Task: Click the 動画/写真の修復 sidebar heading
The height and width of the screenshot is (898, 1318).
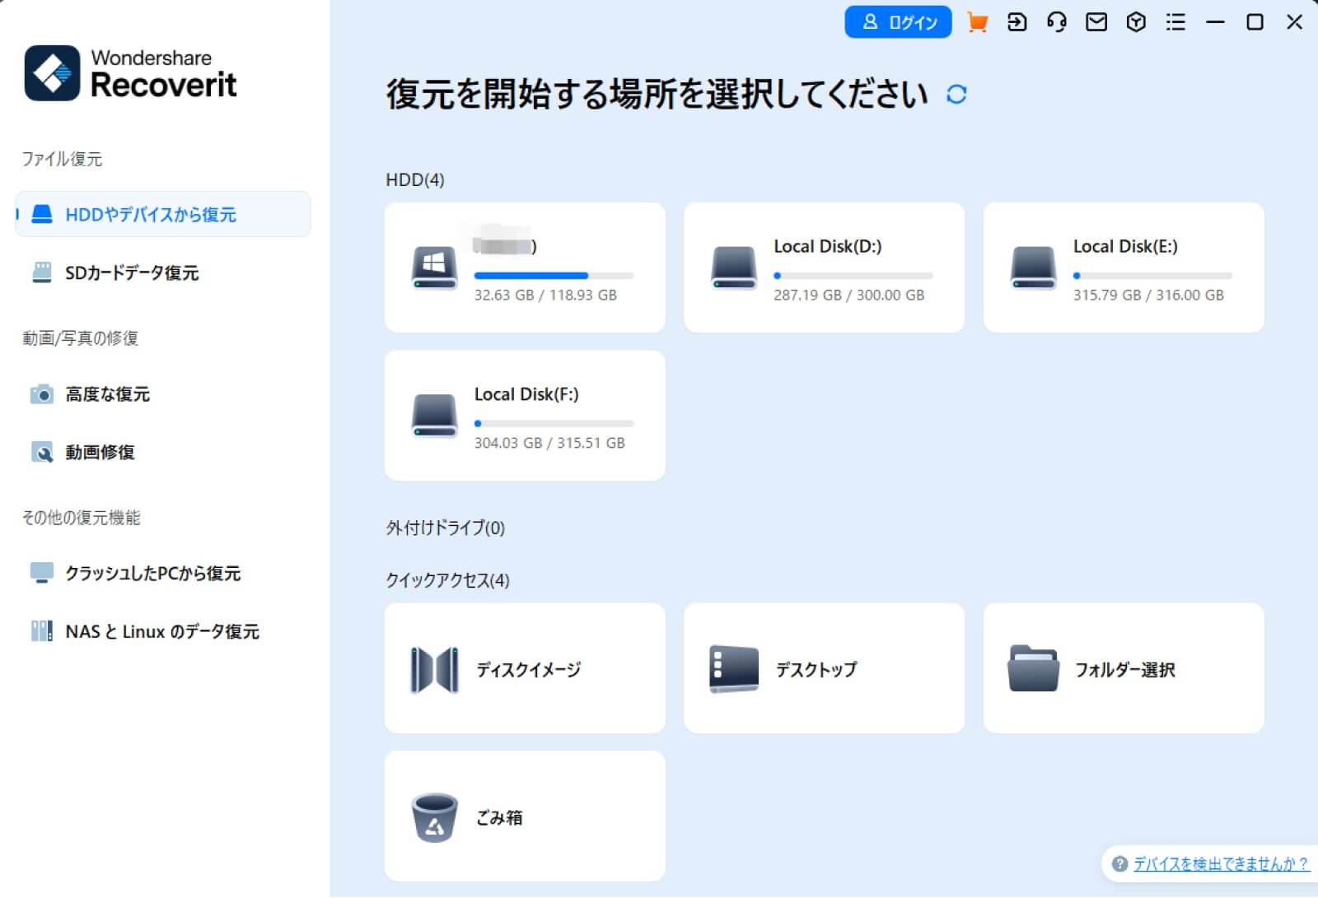Action: 80,338
